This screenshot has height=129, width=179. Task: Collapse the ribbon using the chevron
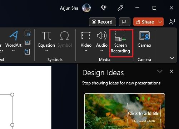[172, 58]
